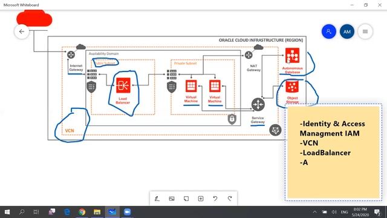Open volume control in system tray
Image resolution: width=387 pixels, height=218 pixels.
click(334, 212)
